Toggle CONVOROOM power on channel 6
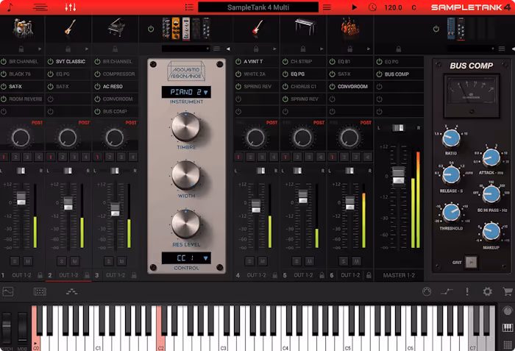The width and height of the screenshot is (515, 351). click(x=333, y=86)
